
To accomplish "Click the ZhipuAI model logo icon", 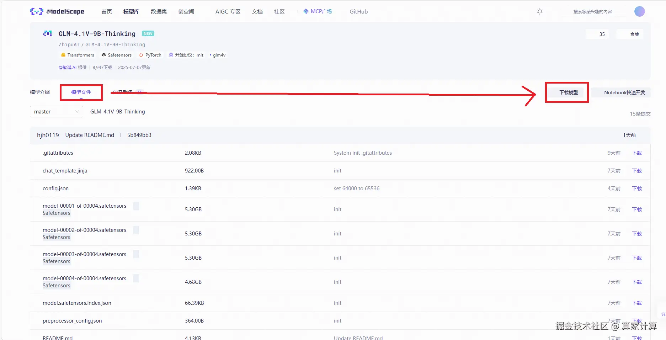I will [x=47, y=33].
